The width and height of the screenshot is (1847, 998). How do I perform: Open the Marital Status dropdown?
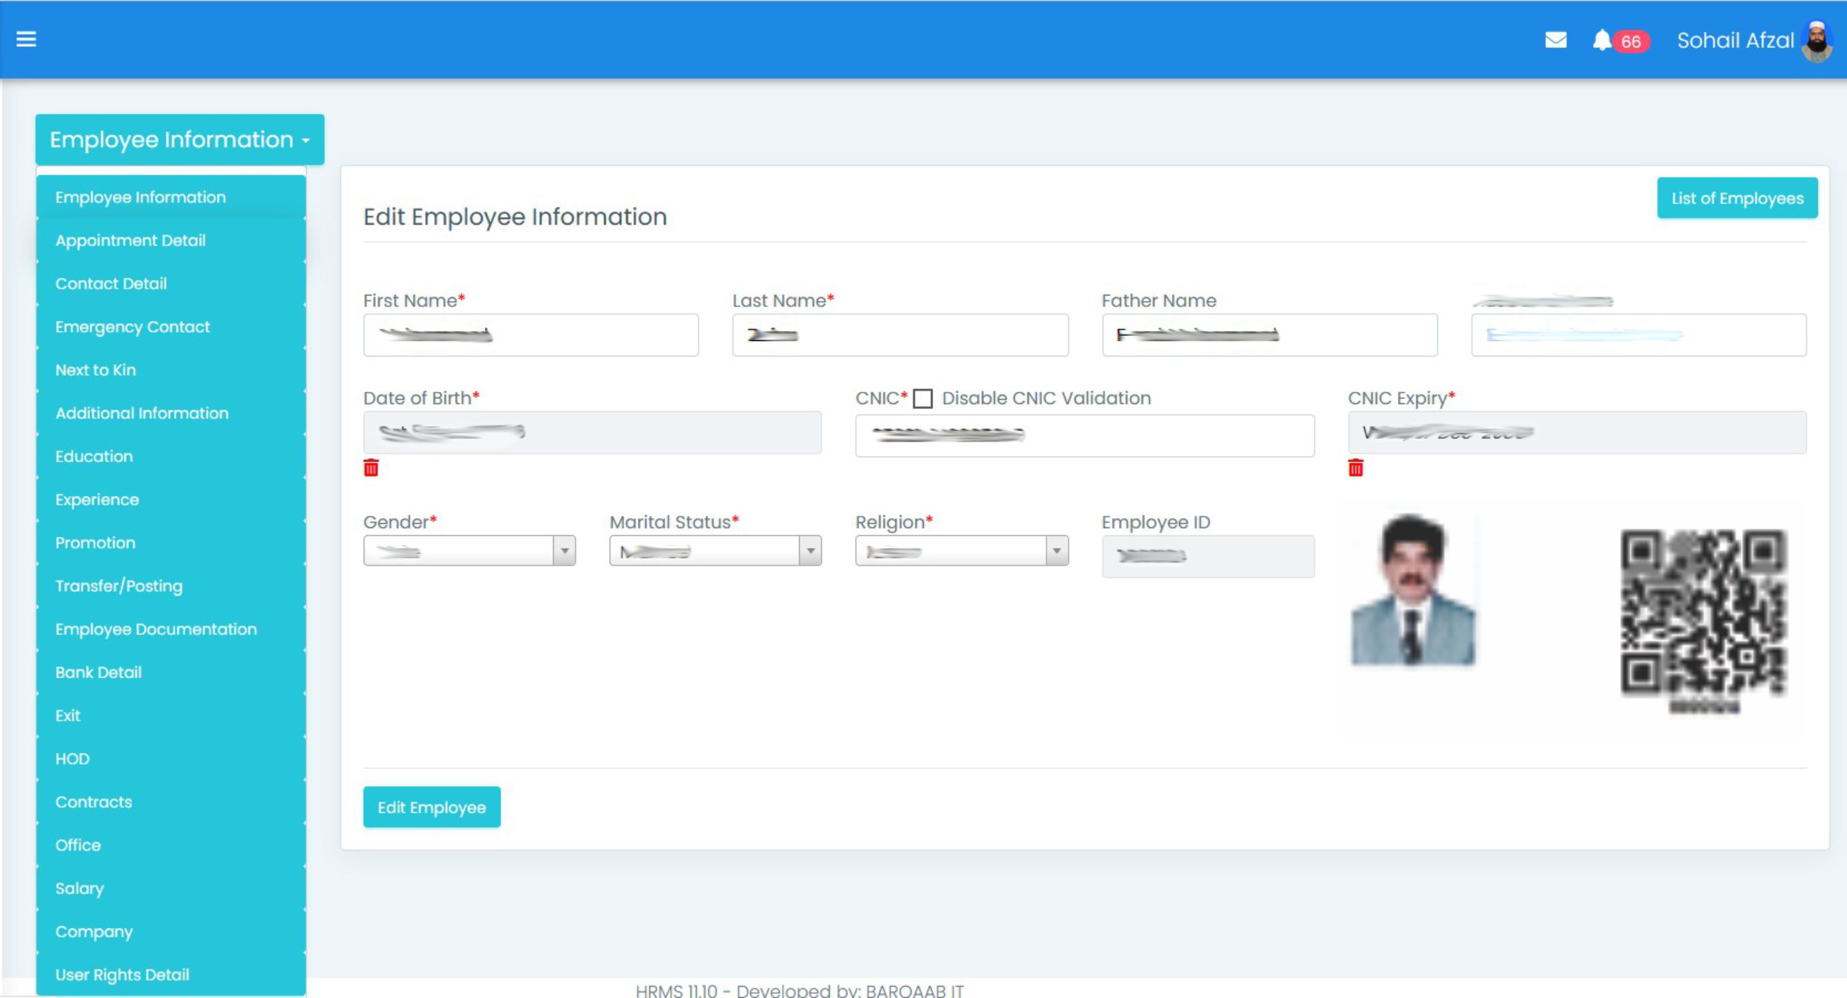pyautogui.click(x=715, y=551)
